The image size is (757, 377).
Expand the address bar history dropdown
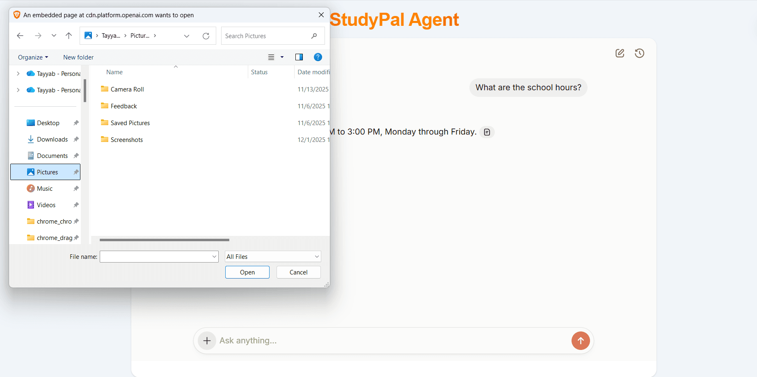pos(187,36)
